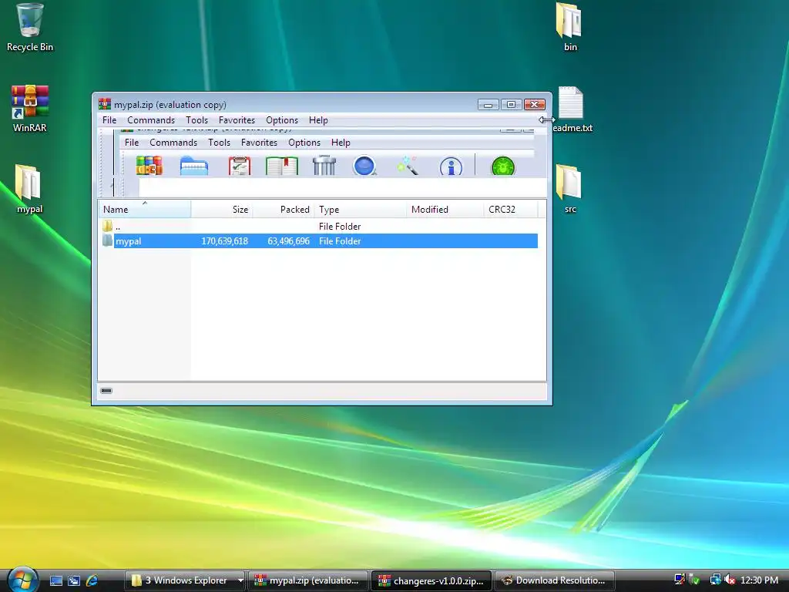
Task: Select the src folder on the desktop
Action: 569,190
